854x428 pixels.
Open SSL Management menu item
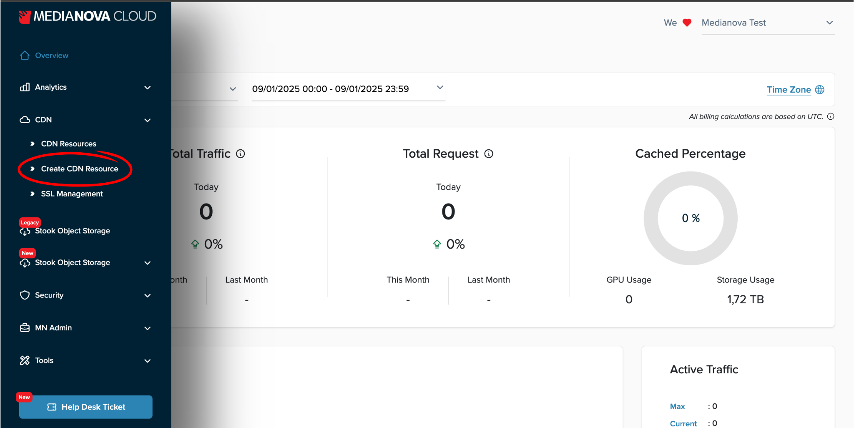(x=72, y=194)
